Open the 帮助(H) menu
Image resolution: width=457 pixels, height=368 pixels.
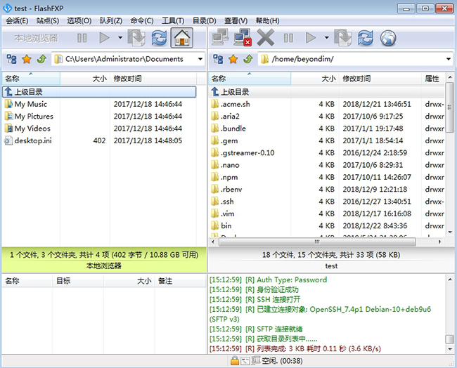pyautogui.click(x=267, y=21)
